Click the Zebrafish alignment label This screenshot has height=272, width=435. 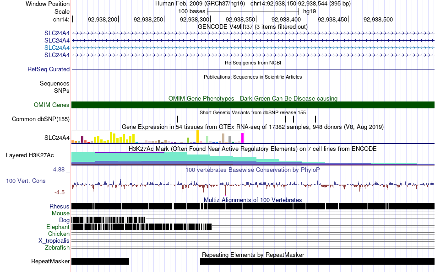click(x=57, y=247)
